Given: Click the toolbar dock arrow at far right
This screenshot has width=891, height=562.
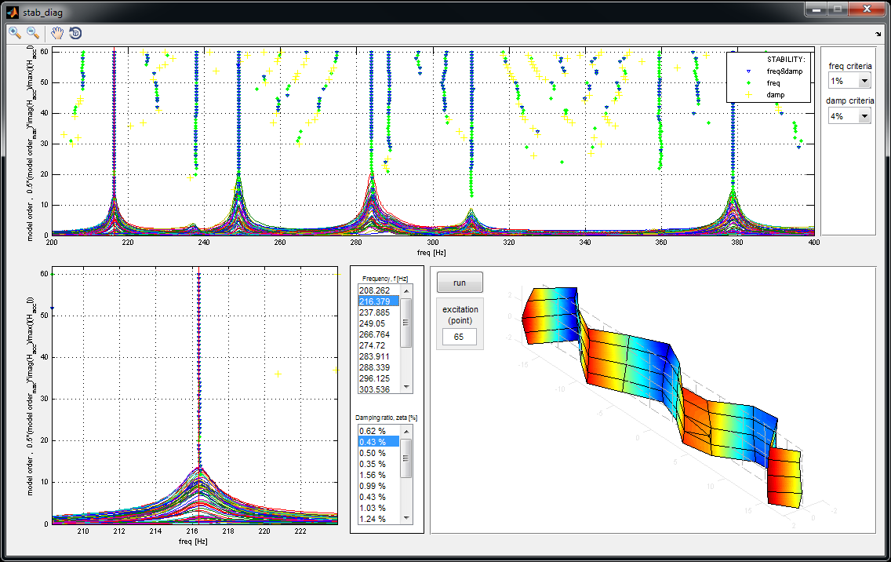Looking at the screenshot, I should point(878,34).
